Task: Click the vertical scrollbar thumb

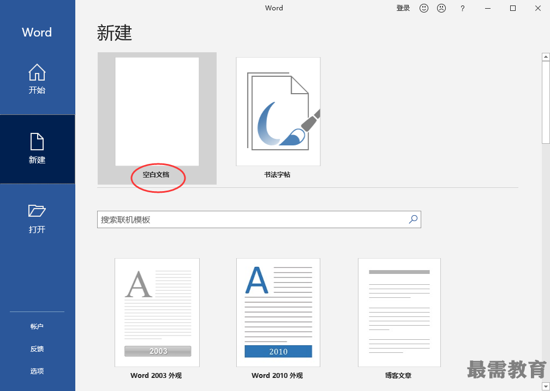Action: coord(546,102)
